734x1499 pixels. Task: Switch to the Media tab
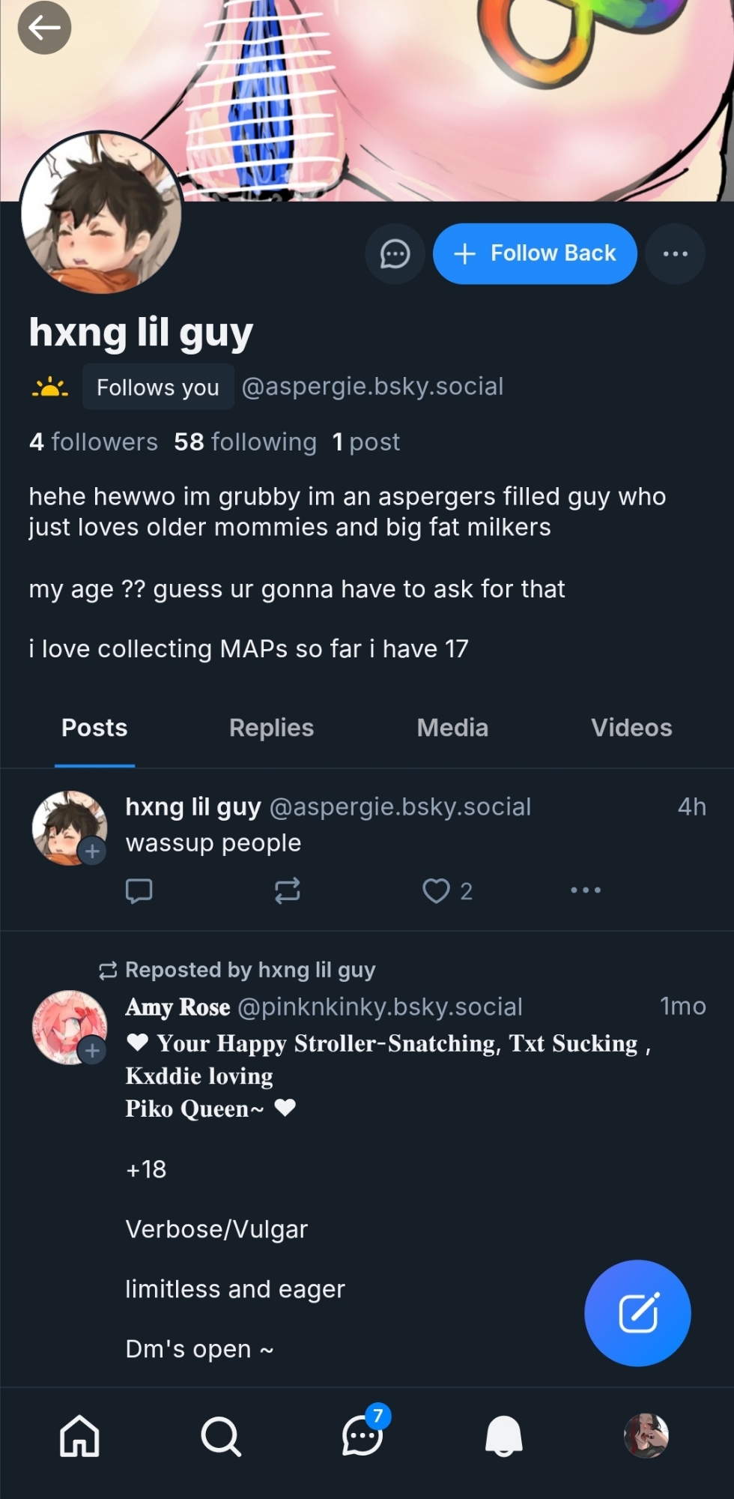[x=452, y=728]
